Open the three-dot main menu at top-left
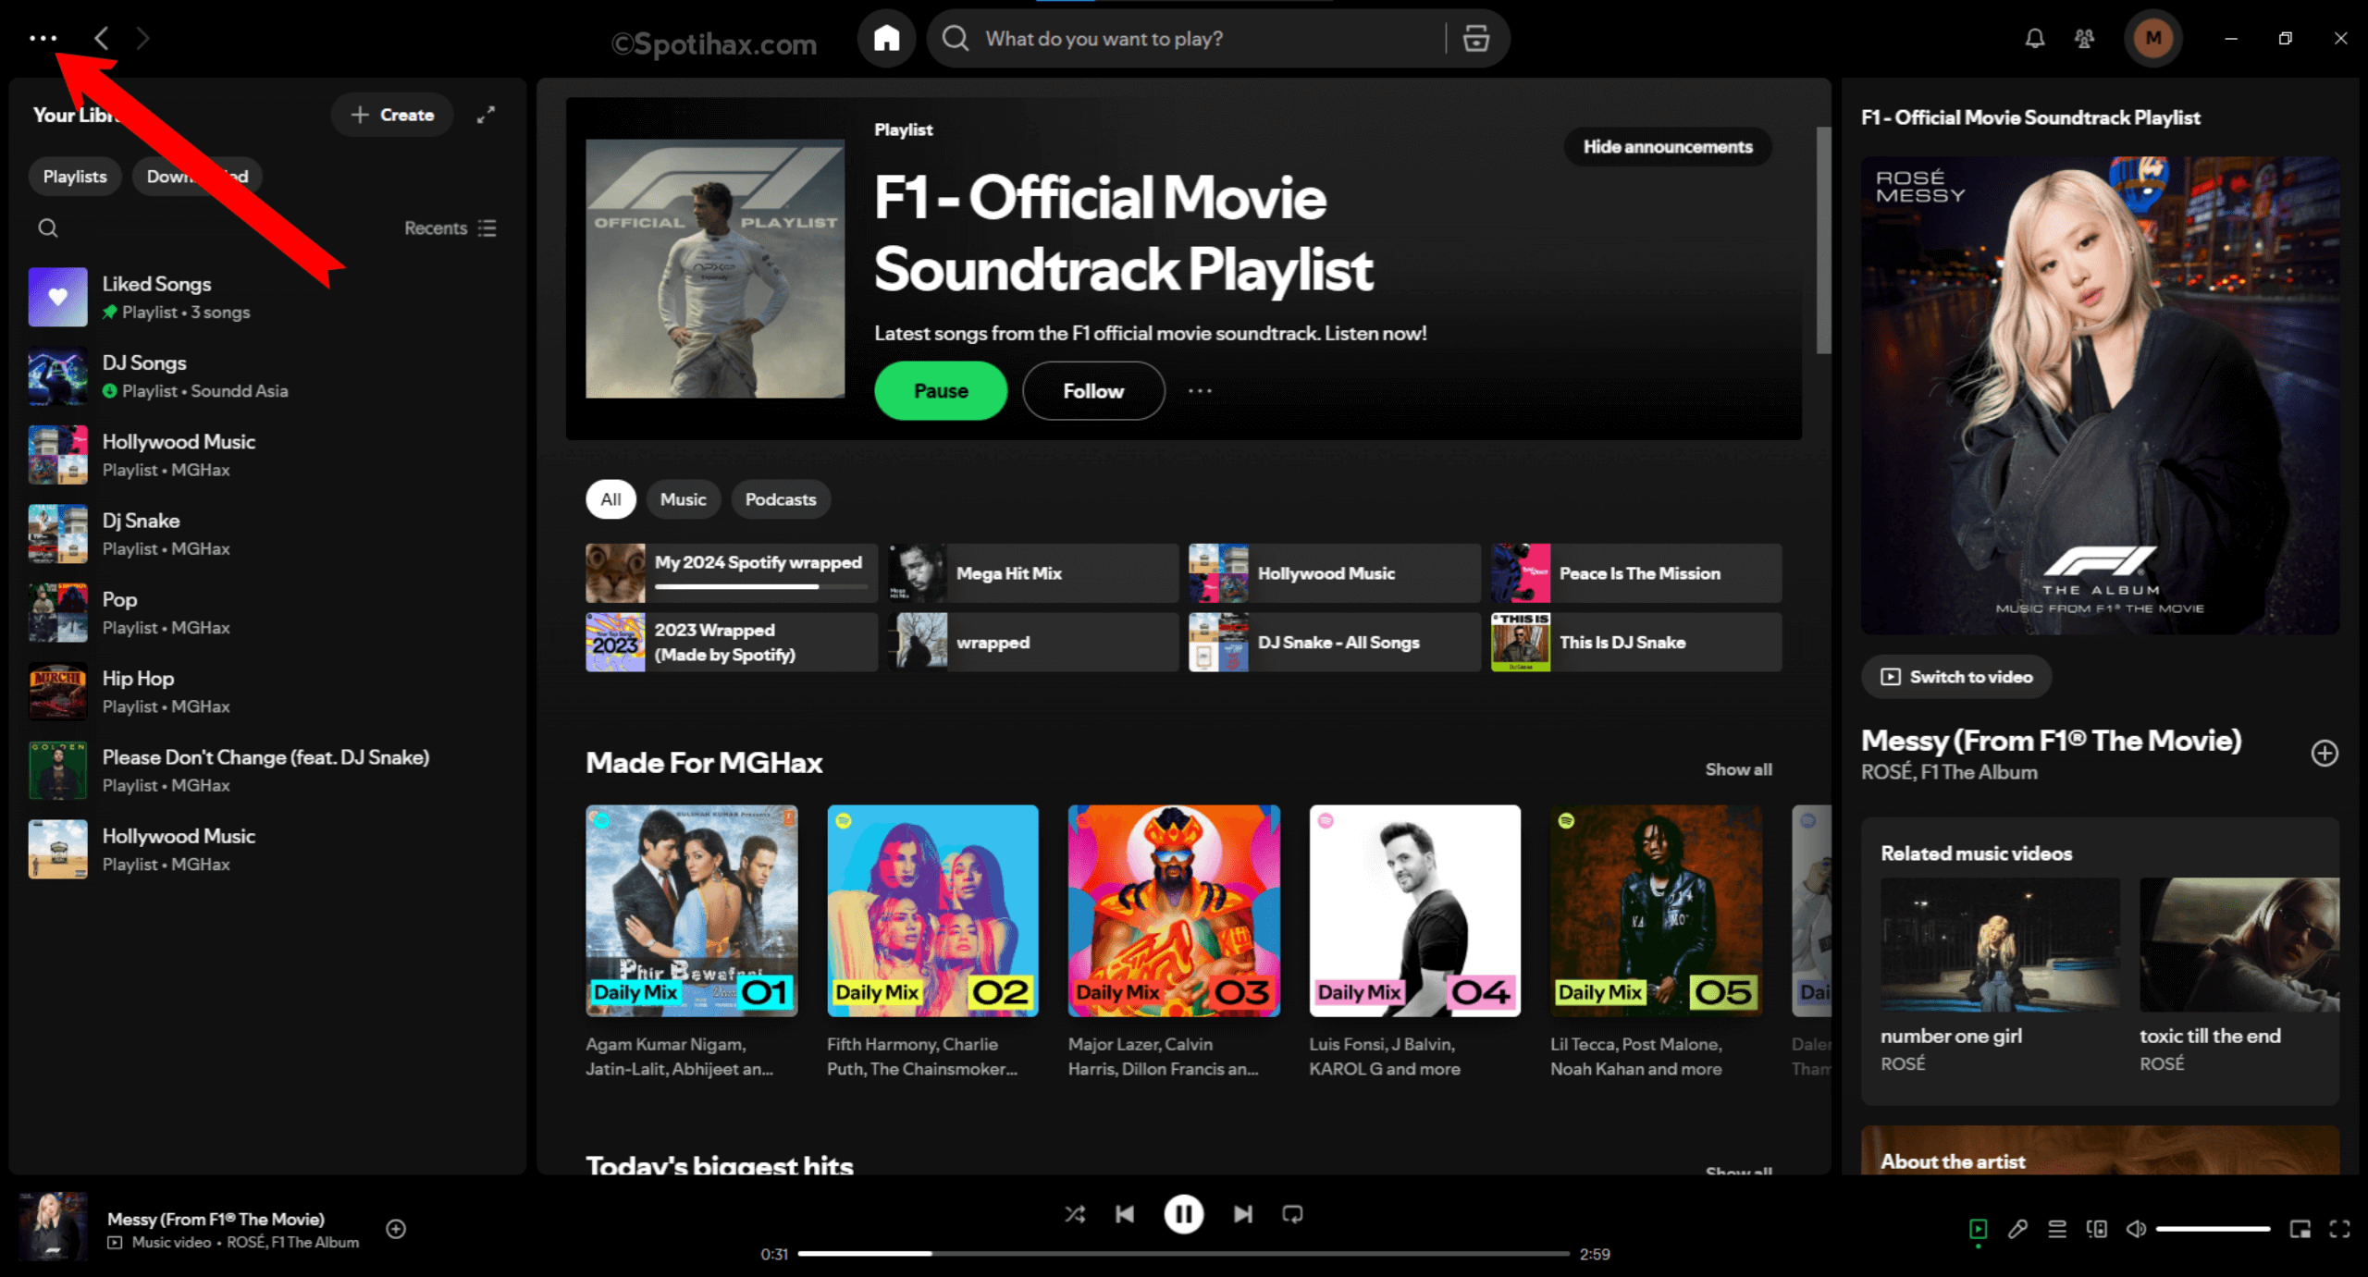This screenshot has width=2368, height=1277. click(x=43, y=38)
